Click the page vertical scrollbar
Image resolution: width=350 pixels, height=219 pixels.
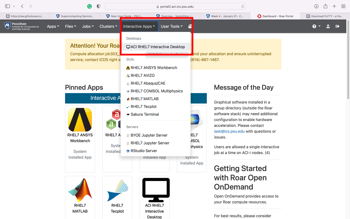(x=348, y=60)
